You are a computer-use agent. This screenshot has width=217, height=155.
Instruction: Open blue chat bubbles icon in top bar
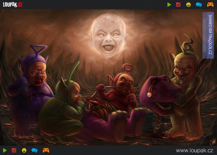(x=199, y=5)
